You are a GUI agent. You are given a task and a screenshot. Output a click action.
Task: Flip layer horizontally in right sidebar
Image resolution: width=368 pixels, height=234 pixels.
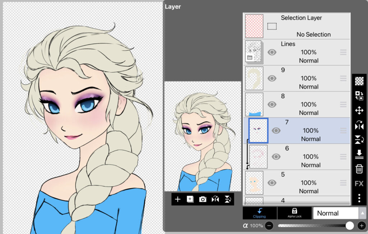tap(359, 125)
